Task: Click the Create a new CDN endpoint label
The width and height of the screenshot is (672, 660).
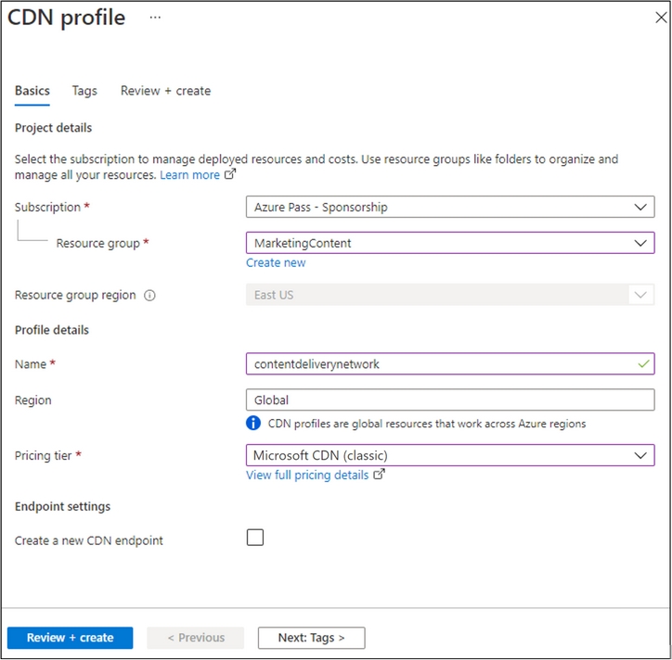Action: 89,540
